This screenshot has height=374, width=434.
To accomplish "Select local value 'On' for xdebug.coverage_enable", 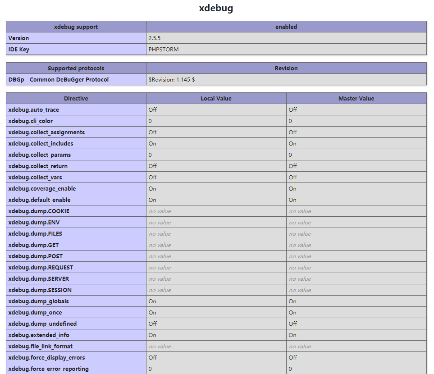I will pyautogui.click(x=152, y=189).
